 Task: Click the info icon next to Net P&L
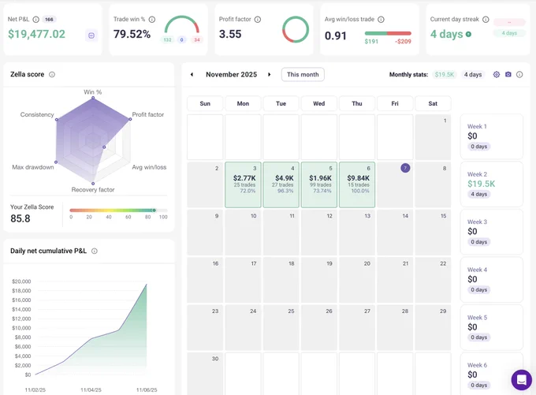tap(36, 20)
